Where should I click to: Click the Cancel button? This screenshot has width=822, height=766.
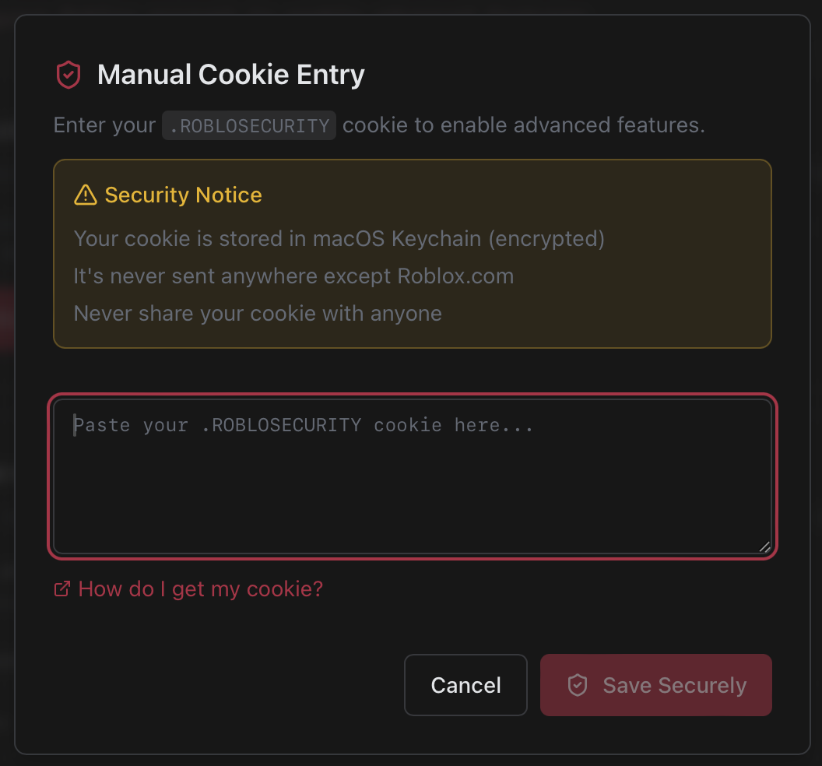(x=465, y=685)
